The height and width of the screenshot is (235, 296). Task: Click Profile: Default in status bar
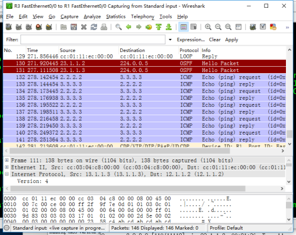(x=226, y=228)
